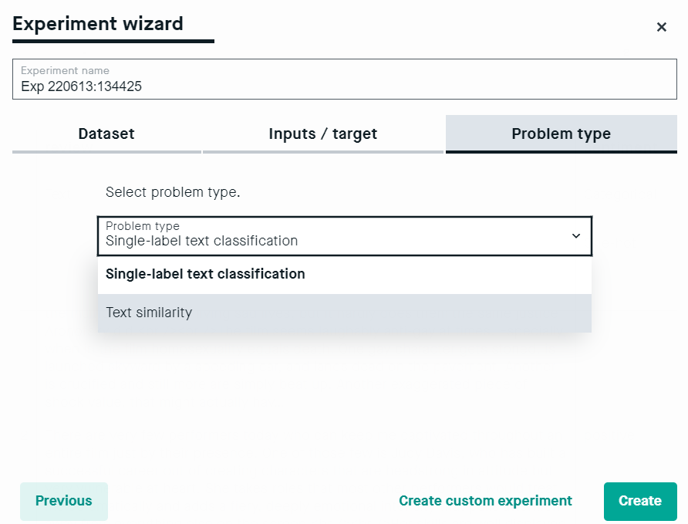The image size is (688, 524).
Task: Pick the Text similarity option
Action: (345, 313)
